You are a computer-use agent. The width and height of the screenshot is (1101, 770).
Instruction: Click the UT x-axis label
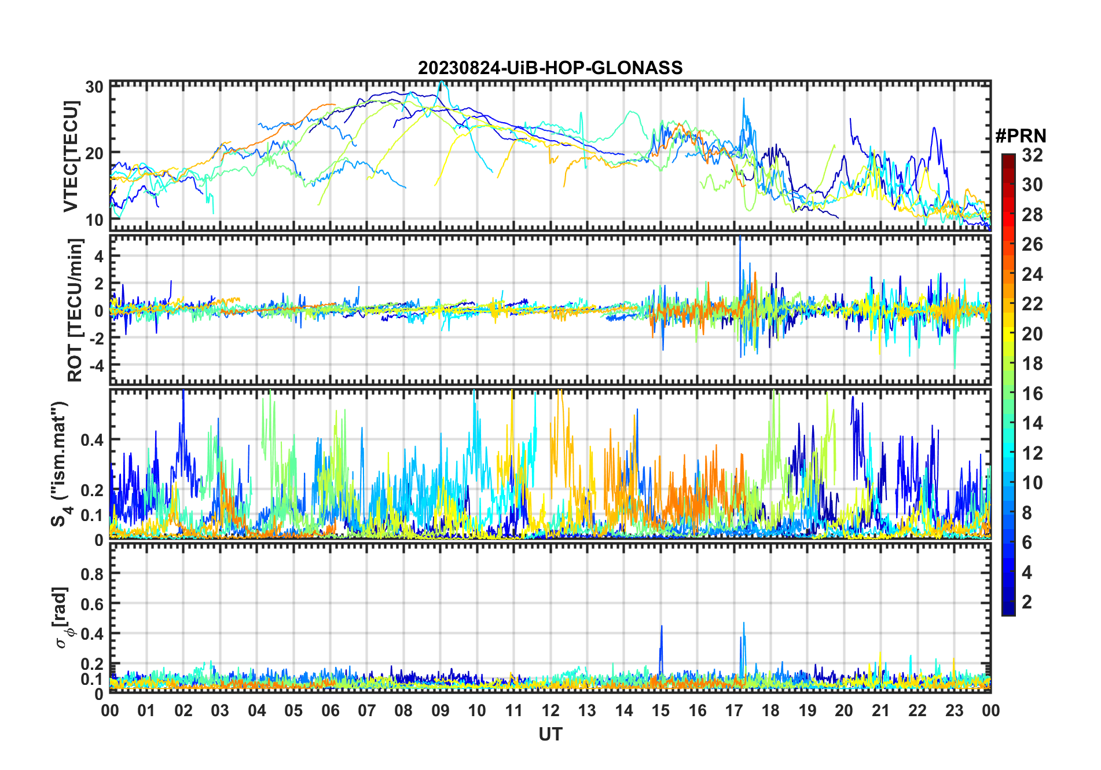point(550,734)
